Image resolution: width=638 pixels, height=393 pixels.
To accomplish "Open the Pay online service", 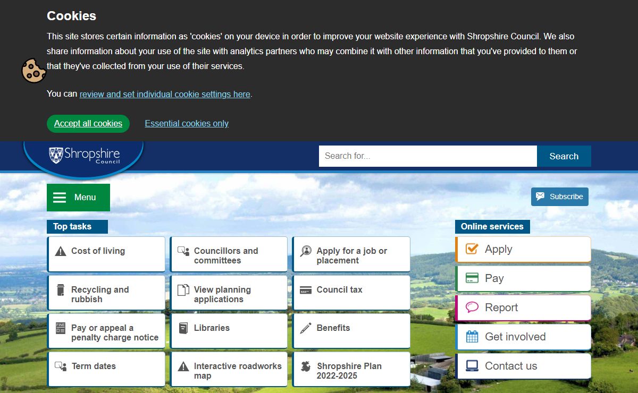I will tap(523, 278).
